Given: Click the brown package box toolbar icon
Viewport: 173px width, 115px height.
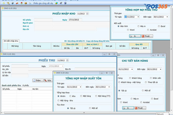Looking at the screenshot, I should tap(26, 3).
